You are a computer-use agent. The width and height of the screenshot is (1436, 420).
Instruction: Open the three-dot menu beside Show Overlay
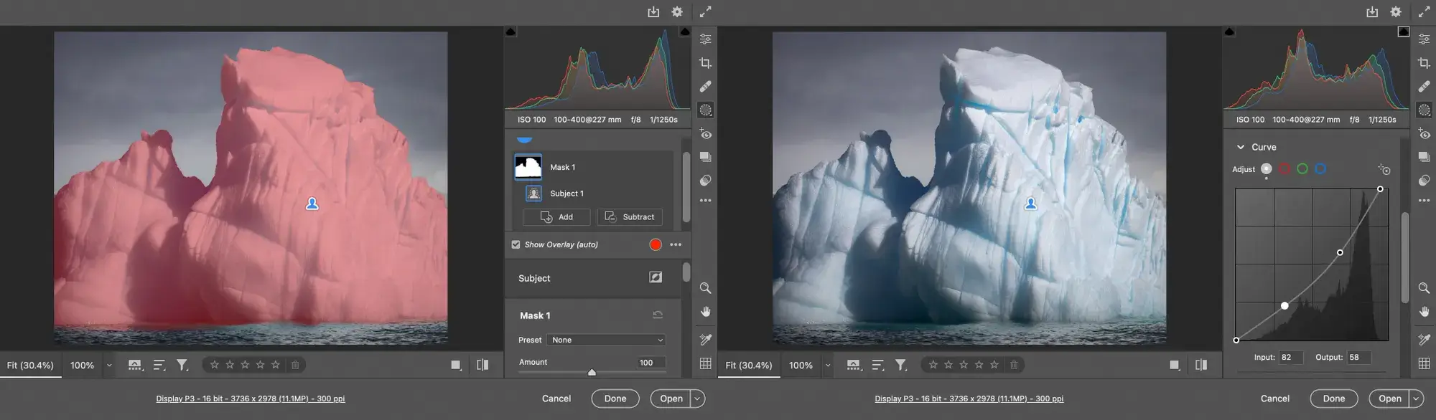tap(676, 245)
